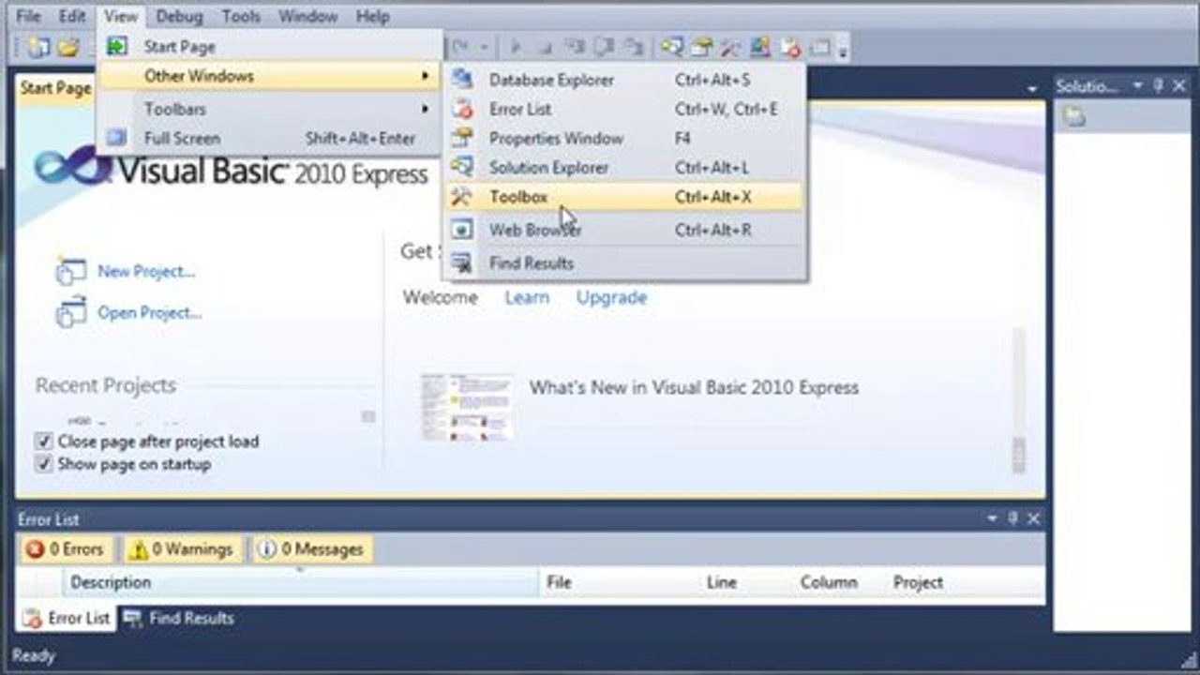
Task: Switch to the Learn tab
Action: (x=527, y=297)
